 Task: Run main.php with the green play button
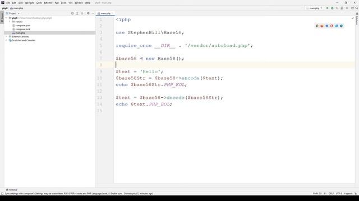[x=328, y=8]
